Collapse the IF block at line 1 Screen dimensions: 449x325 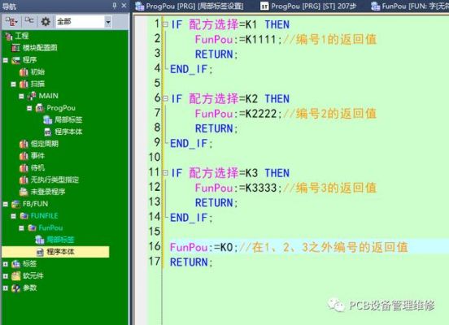(165, 24)
